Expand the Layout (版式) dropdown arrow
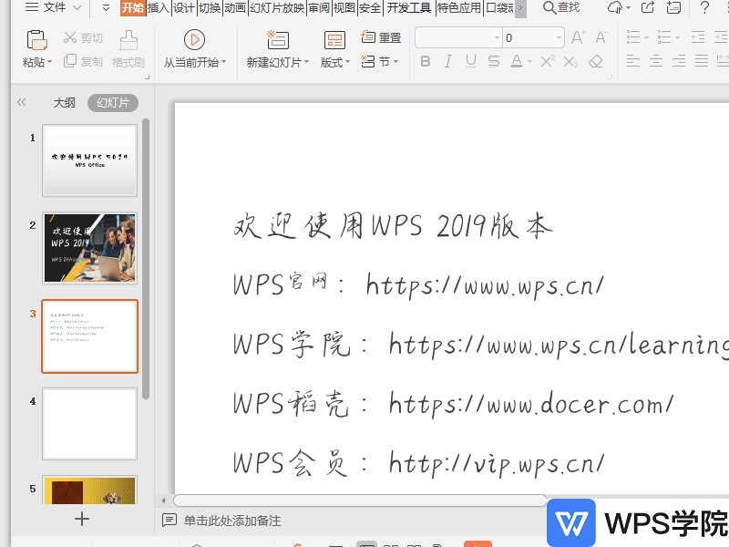Screen dimensions: 729x547 coord(347,62)
